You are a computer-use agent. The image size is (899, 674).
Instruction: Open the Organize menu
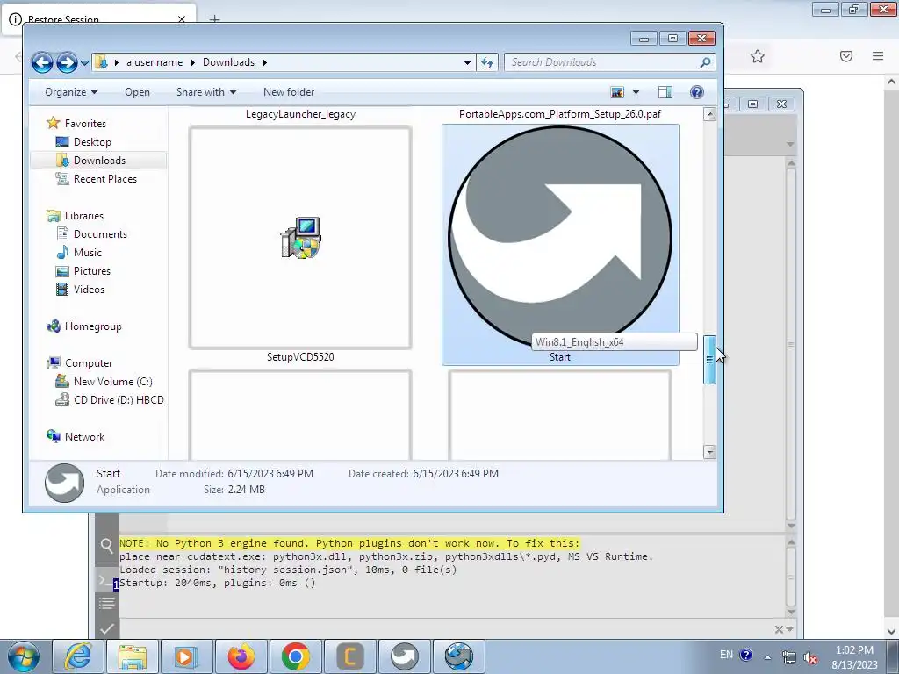point(71,92)
